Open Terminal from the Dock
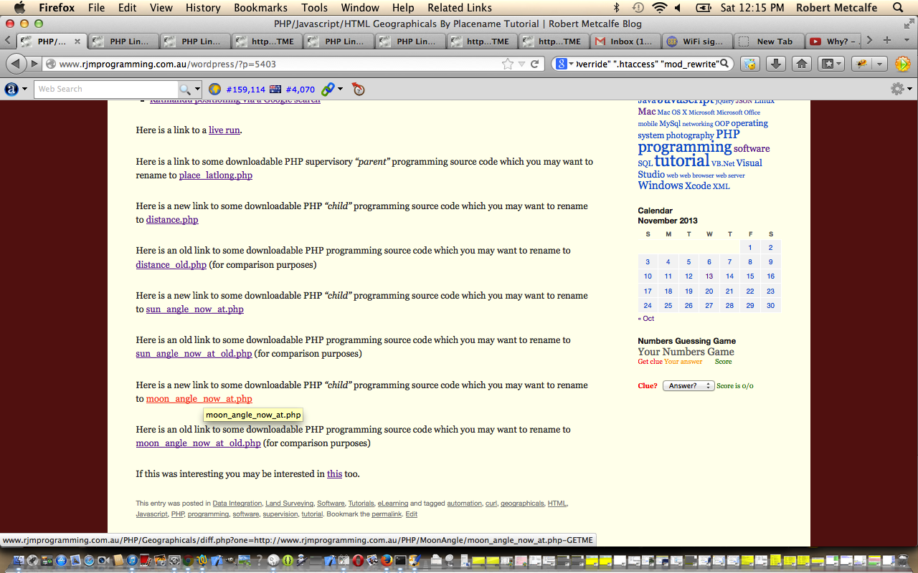Screen dimensions: 918x573 tap(400, 560)
